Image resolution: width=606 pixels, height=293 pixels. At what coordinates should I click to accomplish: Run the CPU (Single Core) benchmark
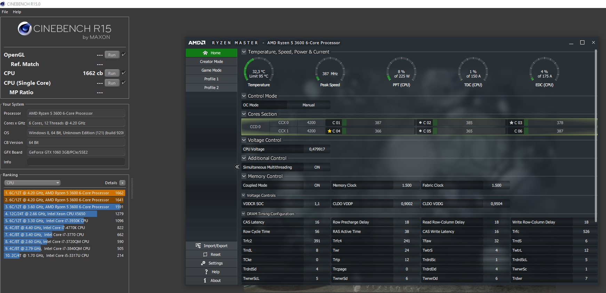point(112,83)
